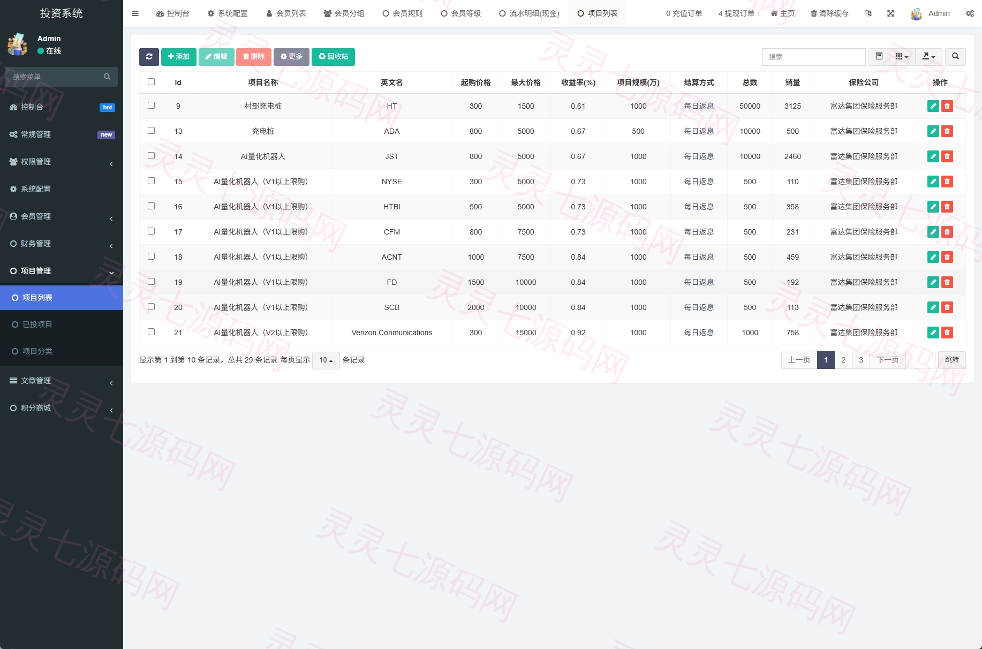982x649 pixels.
Task: Click the refresh table button
Action: pyautogui.click(x=149, y=57)
